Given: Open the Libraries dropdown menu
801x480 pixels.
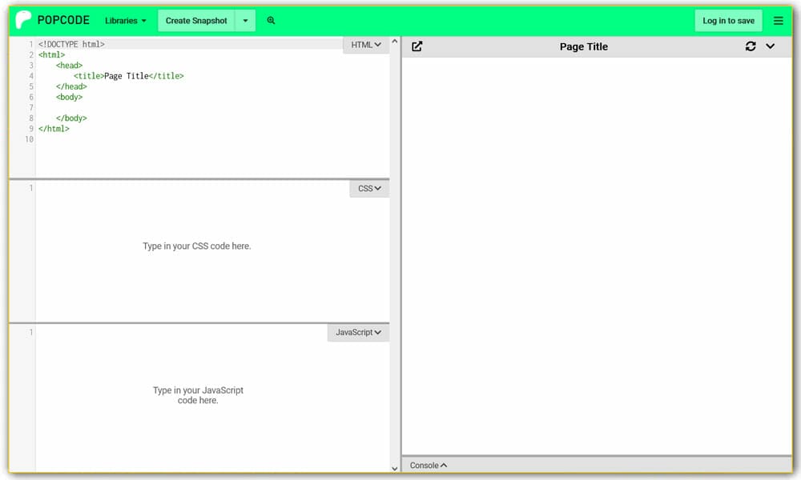Looking at the screenshot, I should [126, 21].
